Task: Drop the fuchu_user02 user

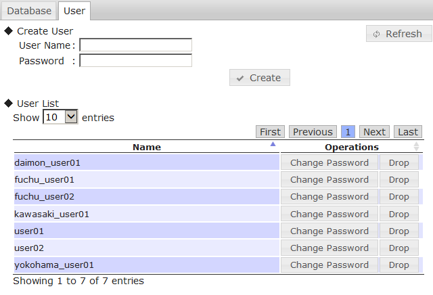Action: [x=399, y=197]
